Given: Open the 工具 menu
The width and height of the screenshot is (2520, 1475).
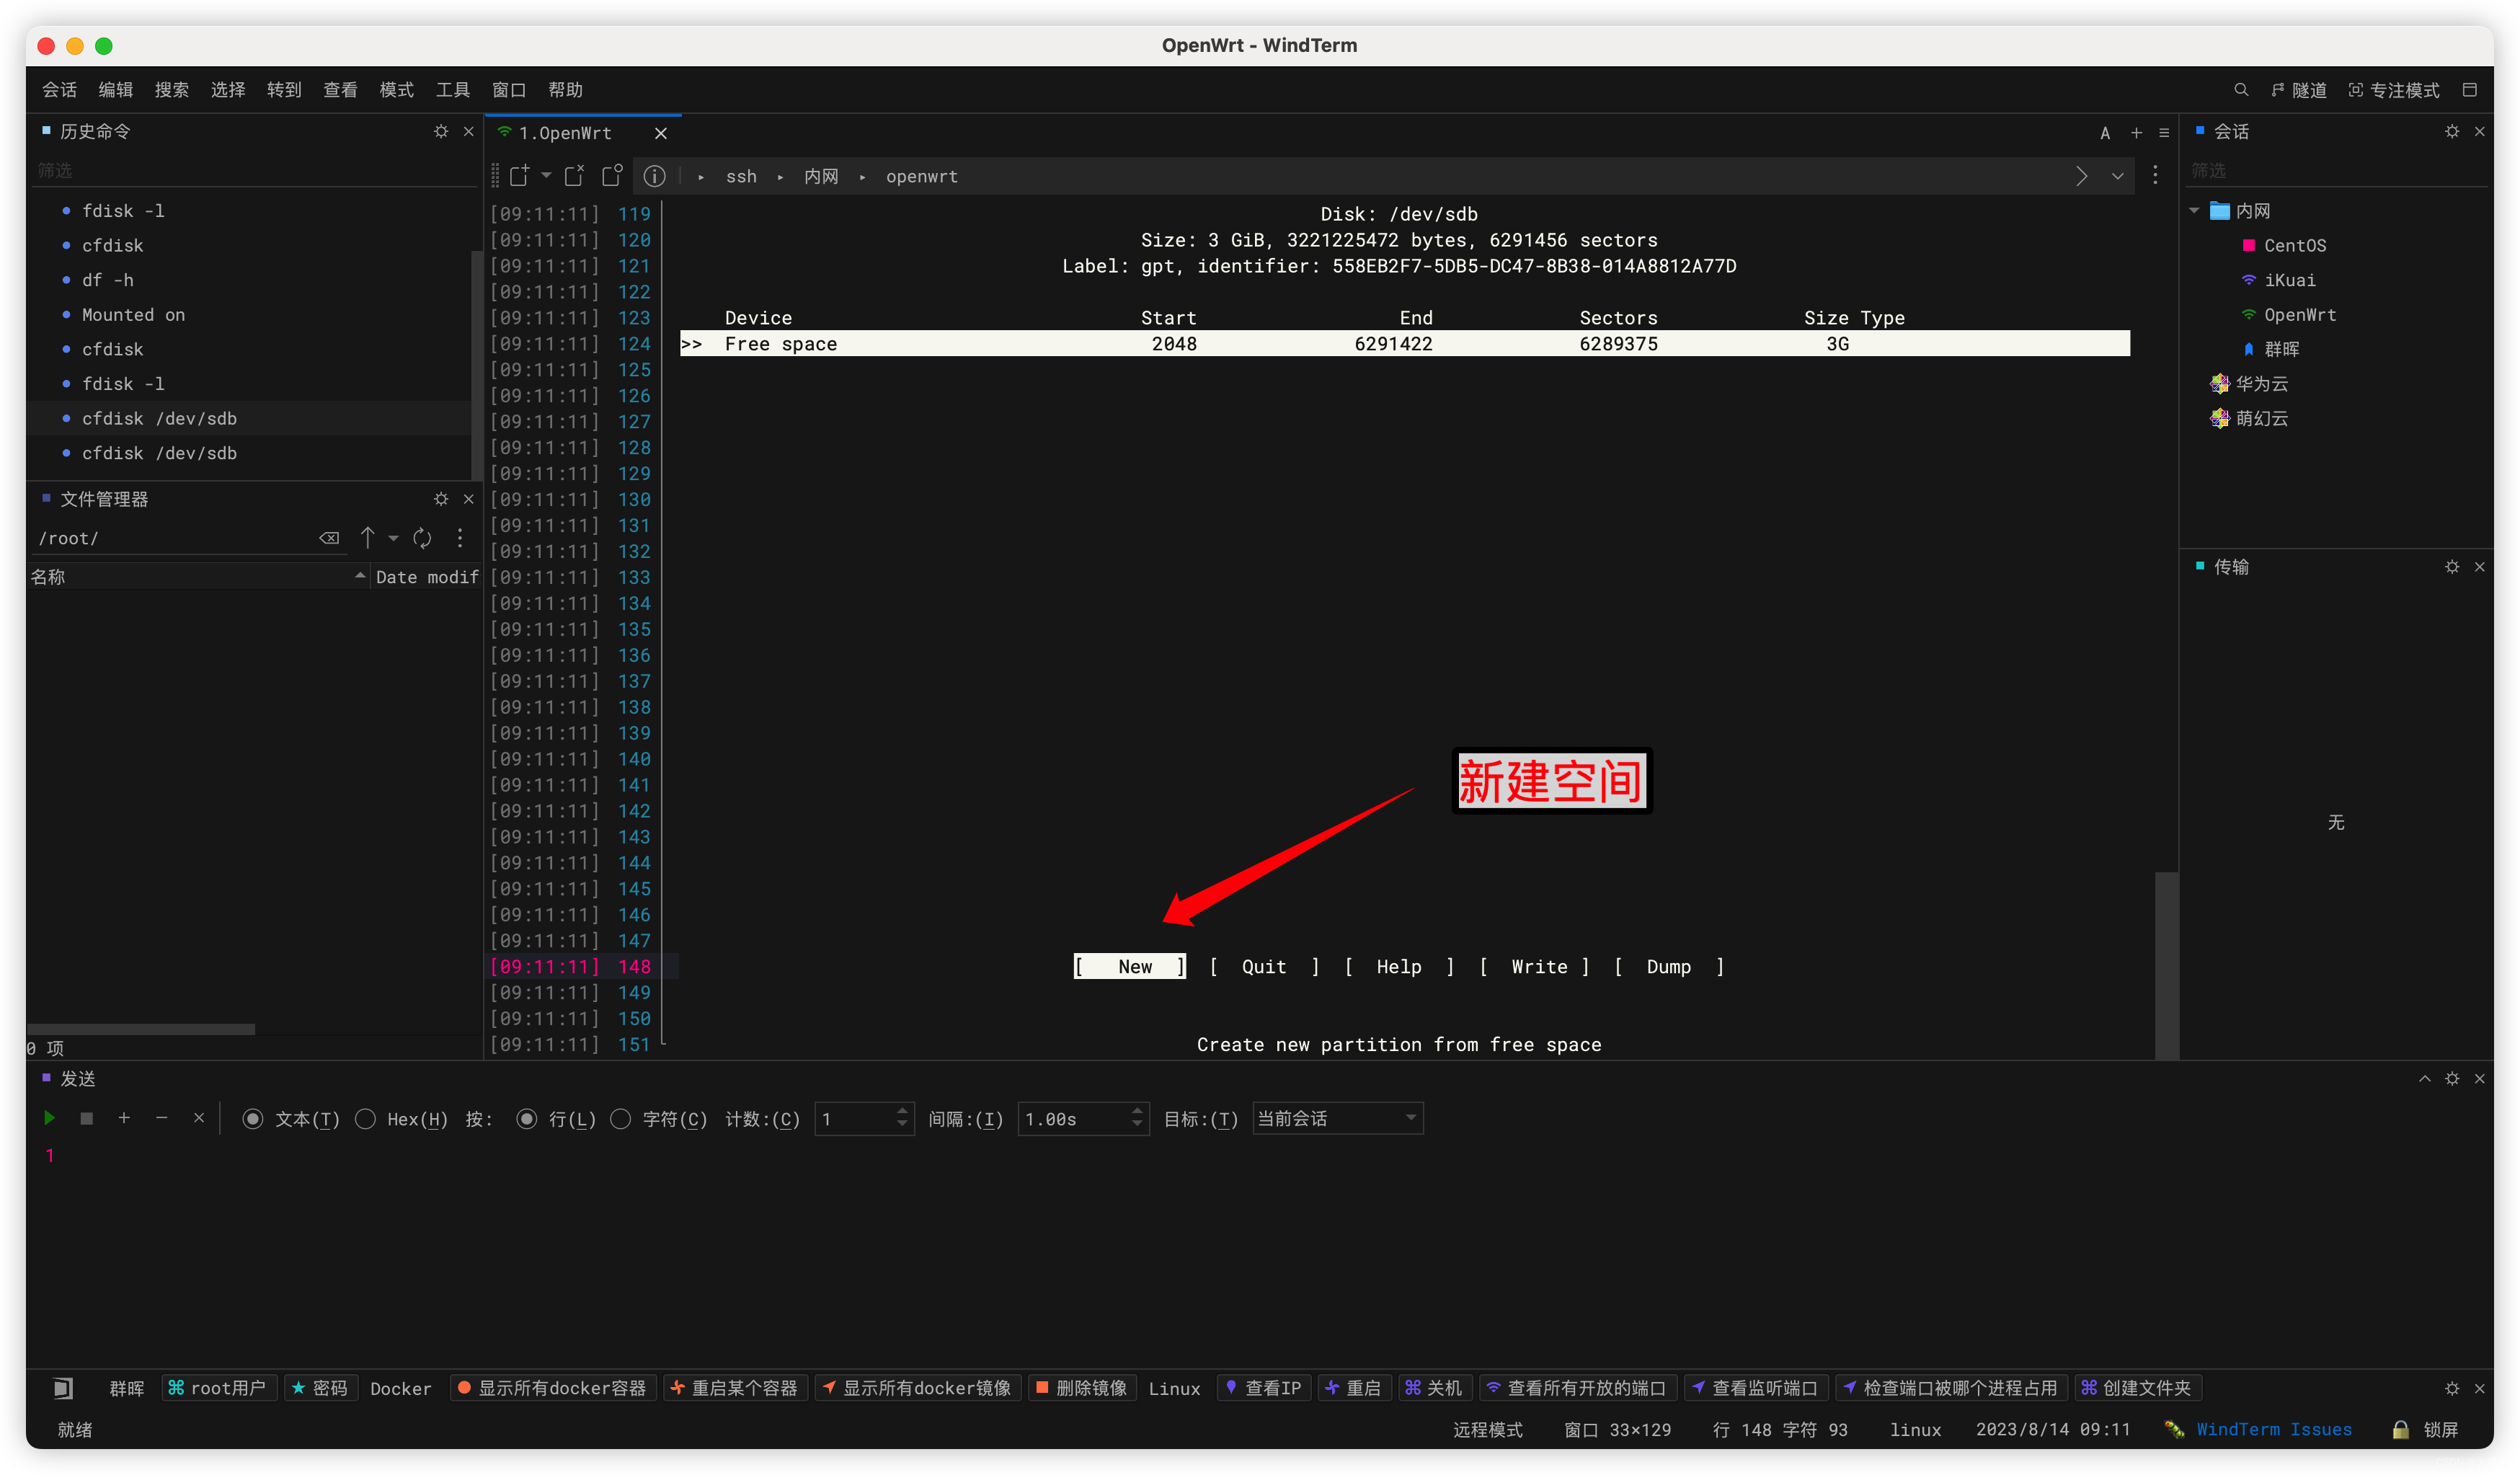Looking at the screenshot, I should click(x=452, y=90).
